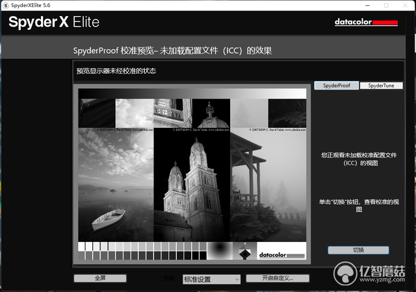Click the SpyderXElite title bar app icon

pyautogui.click(x=6, y=5)
